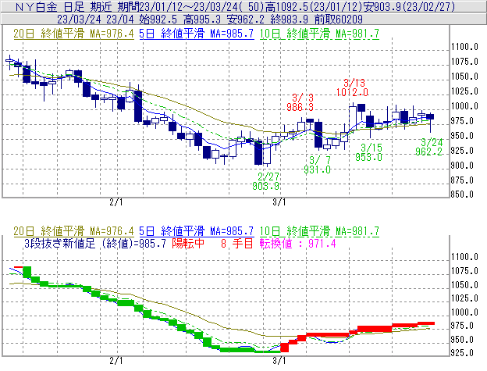Screen dimensions: 487x371
Task: Click the upper chart's 20日 終値平滑 MA=976.4 legend
Action: (73, 34)
